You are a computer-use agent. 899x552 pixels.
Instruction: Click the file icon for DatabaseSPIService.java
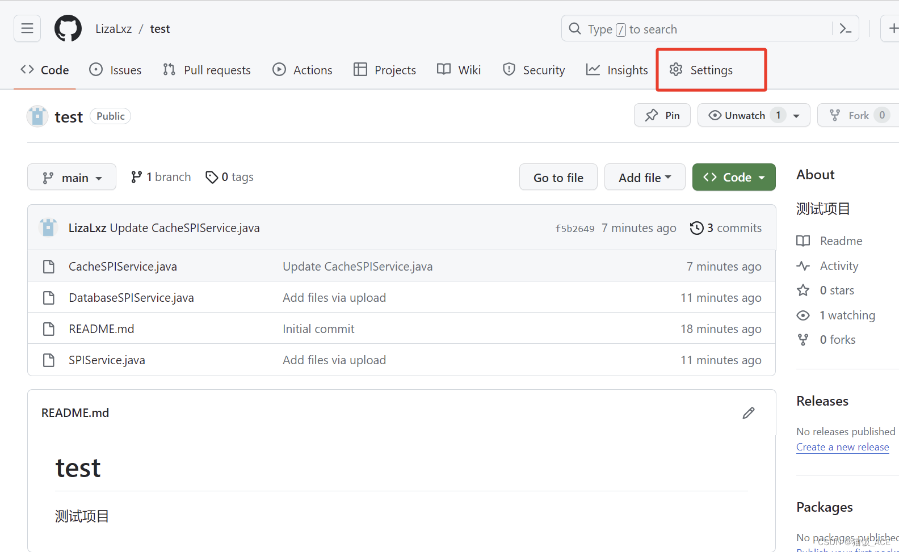pos(49,297)
